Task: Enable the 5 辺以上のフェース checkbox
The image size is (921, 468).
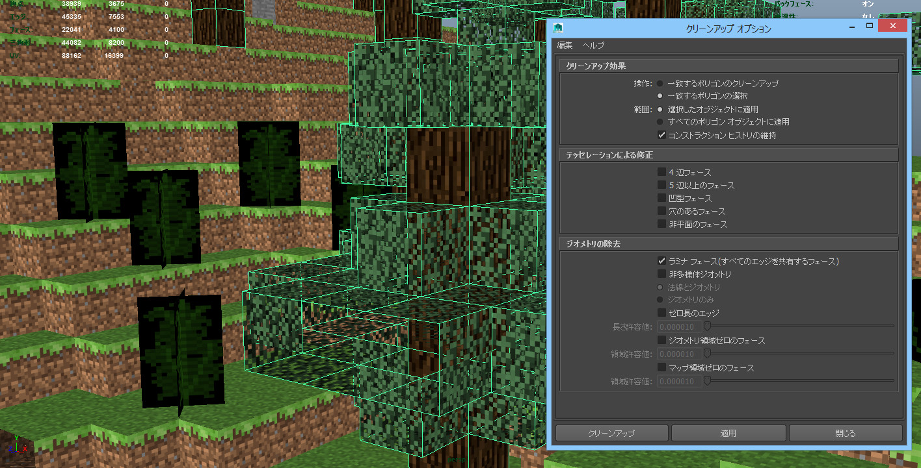Action: pyautogui.click(x=661, y=185)
